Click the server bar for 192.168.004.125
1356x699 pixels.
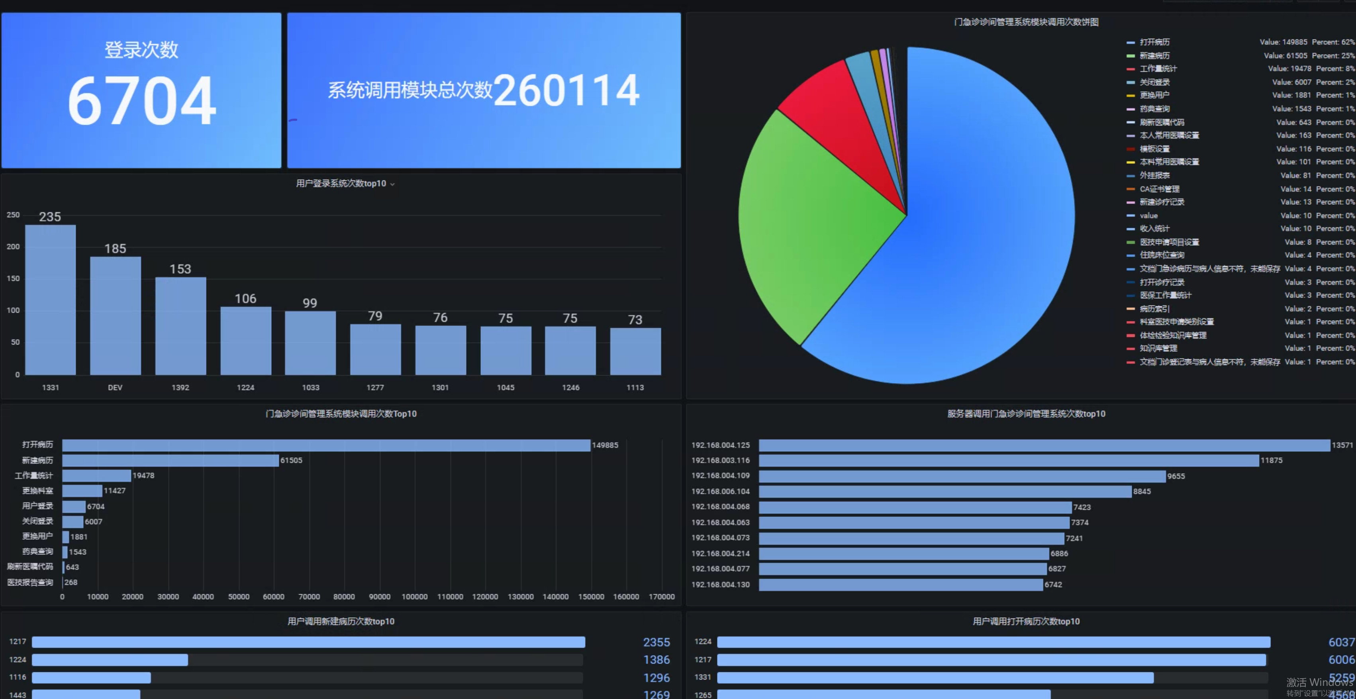point(1044,445)
